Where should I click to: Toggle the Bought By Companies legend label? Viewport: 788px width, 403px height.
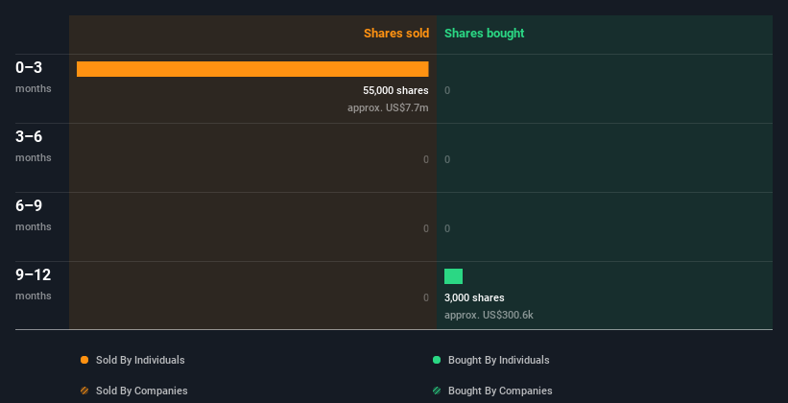pos(500,391)
